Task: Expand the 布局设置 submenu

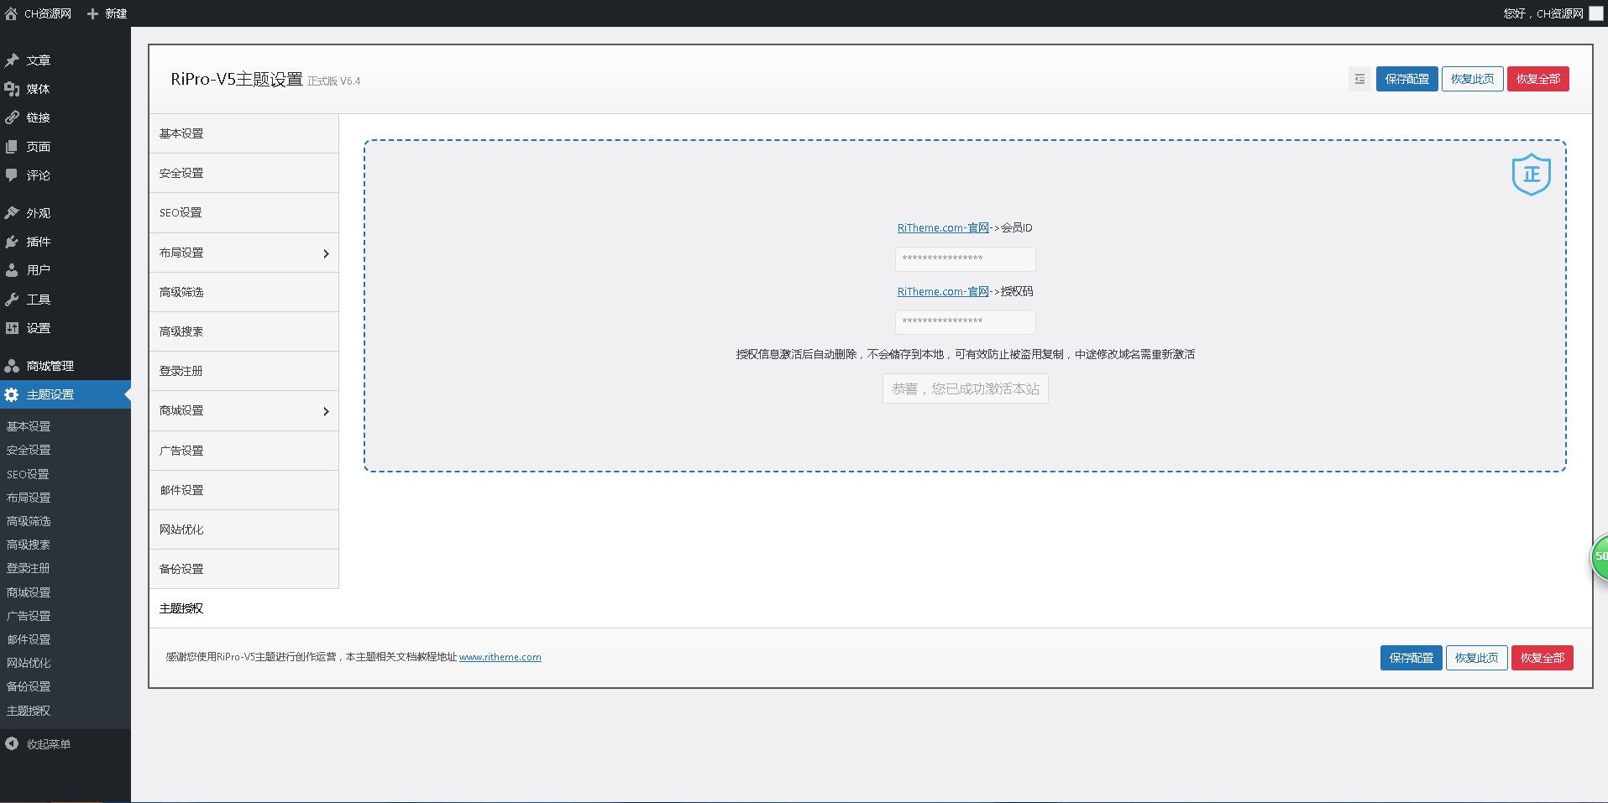Action: coord(243,252)
